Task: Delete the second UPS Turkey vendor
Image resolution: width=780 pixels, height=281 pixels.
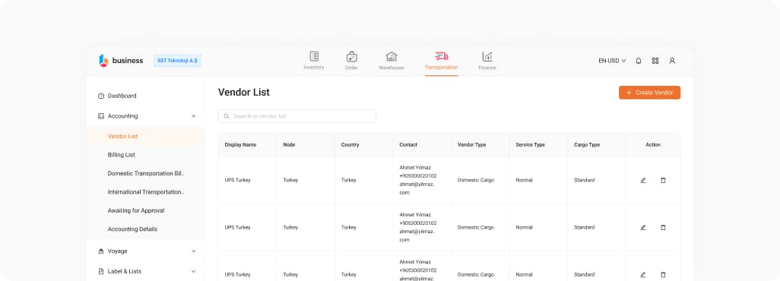Action: tap(663, 227)
